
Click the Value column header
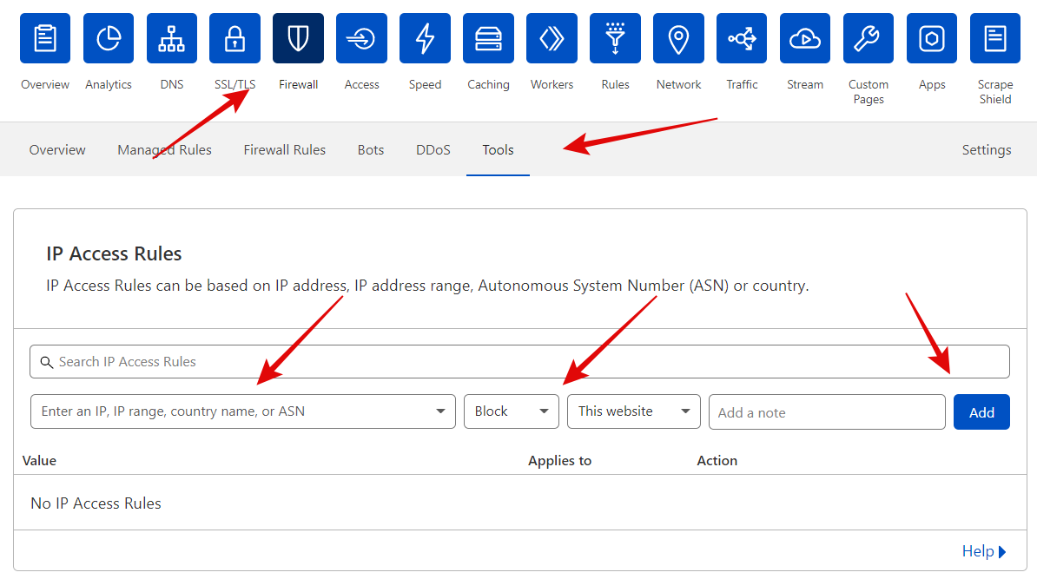tap(39, 461)
